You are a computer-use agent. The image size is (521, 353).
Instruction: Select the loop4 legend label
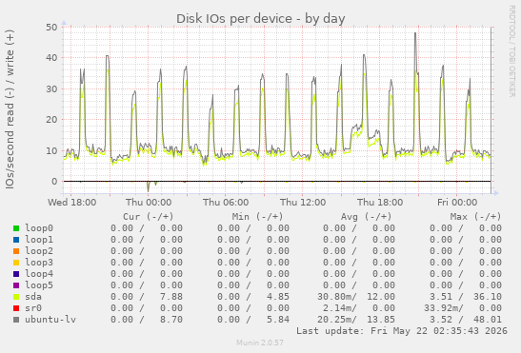click(x=39, y=274)
